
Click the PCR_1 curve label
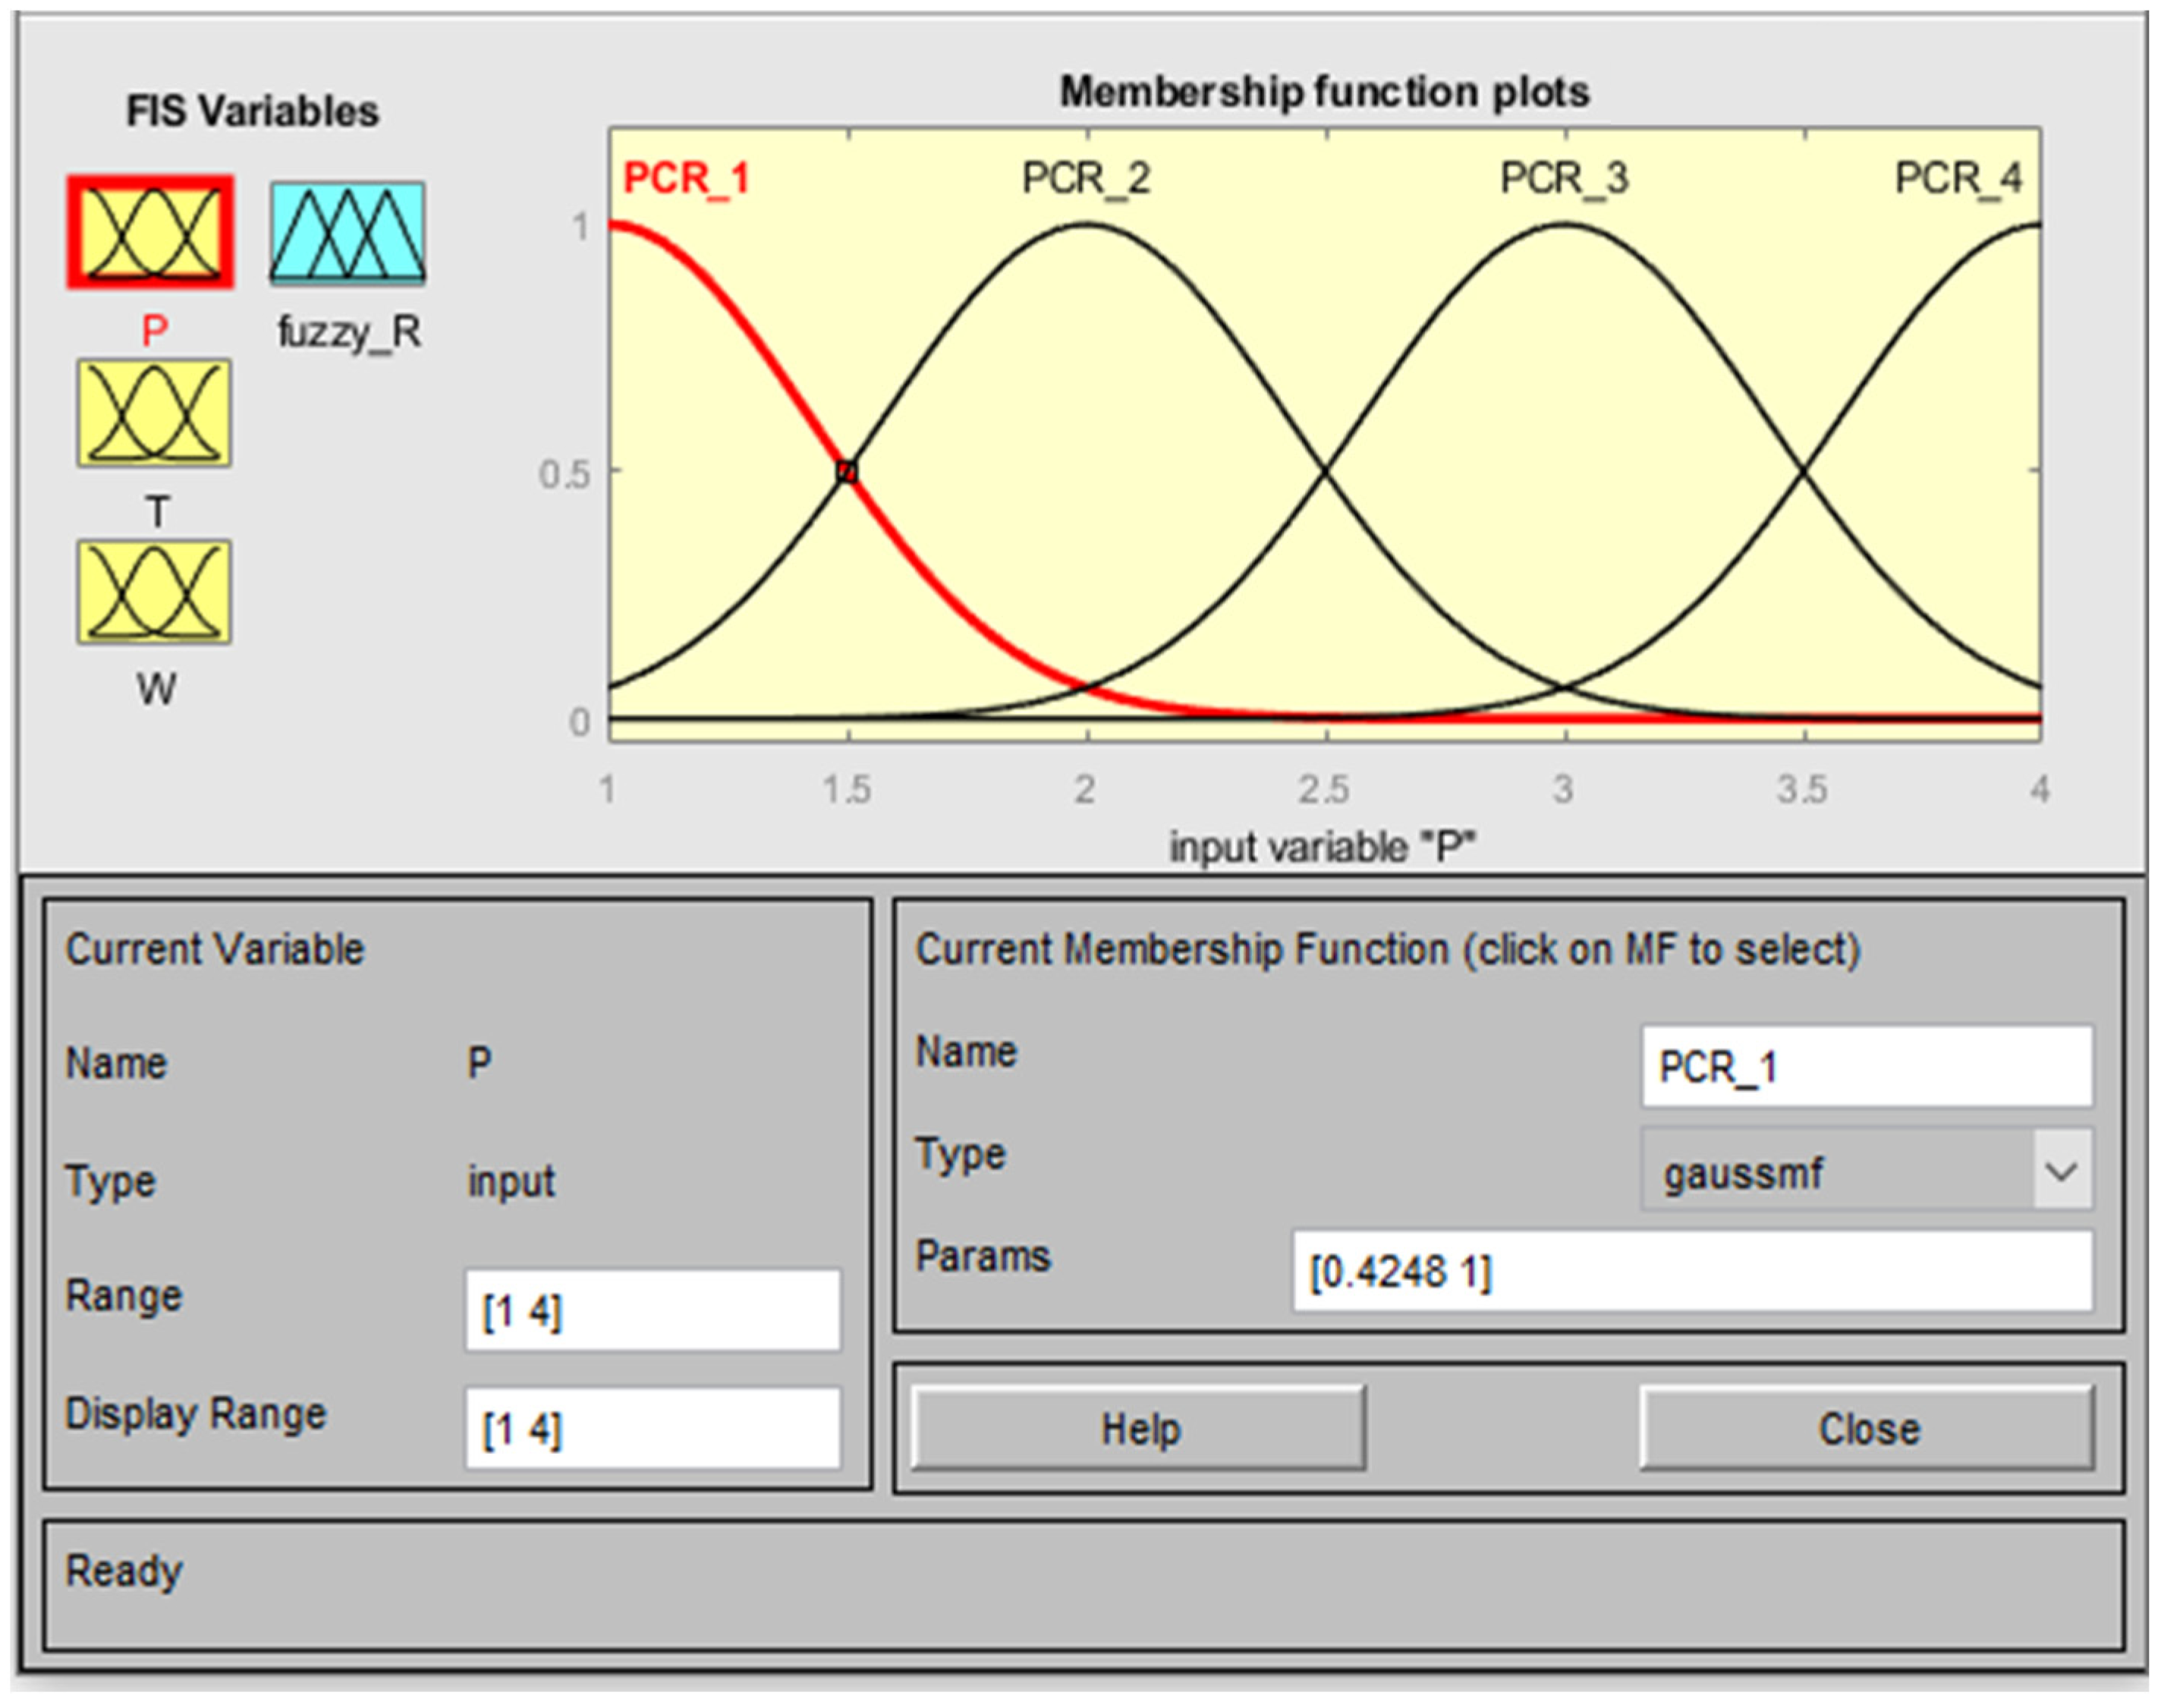[686, 179]
